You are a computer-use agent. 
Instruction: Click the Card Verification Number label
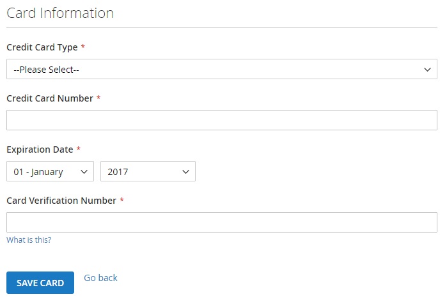tap(61, 201)
